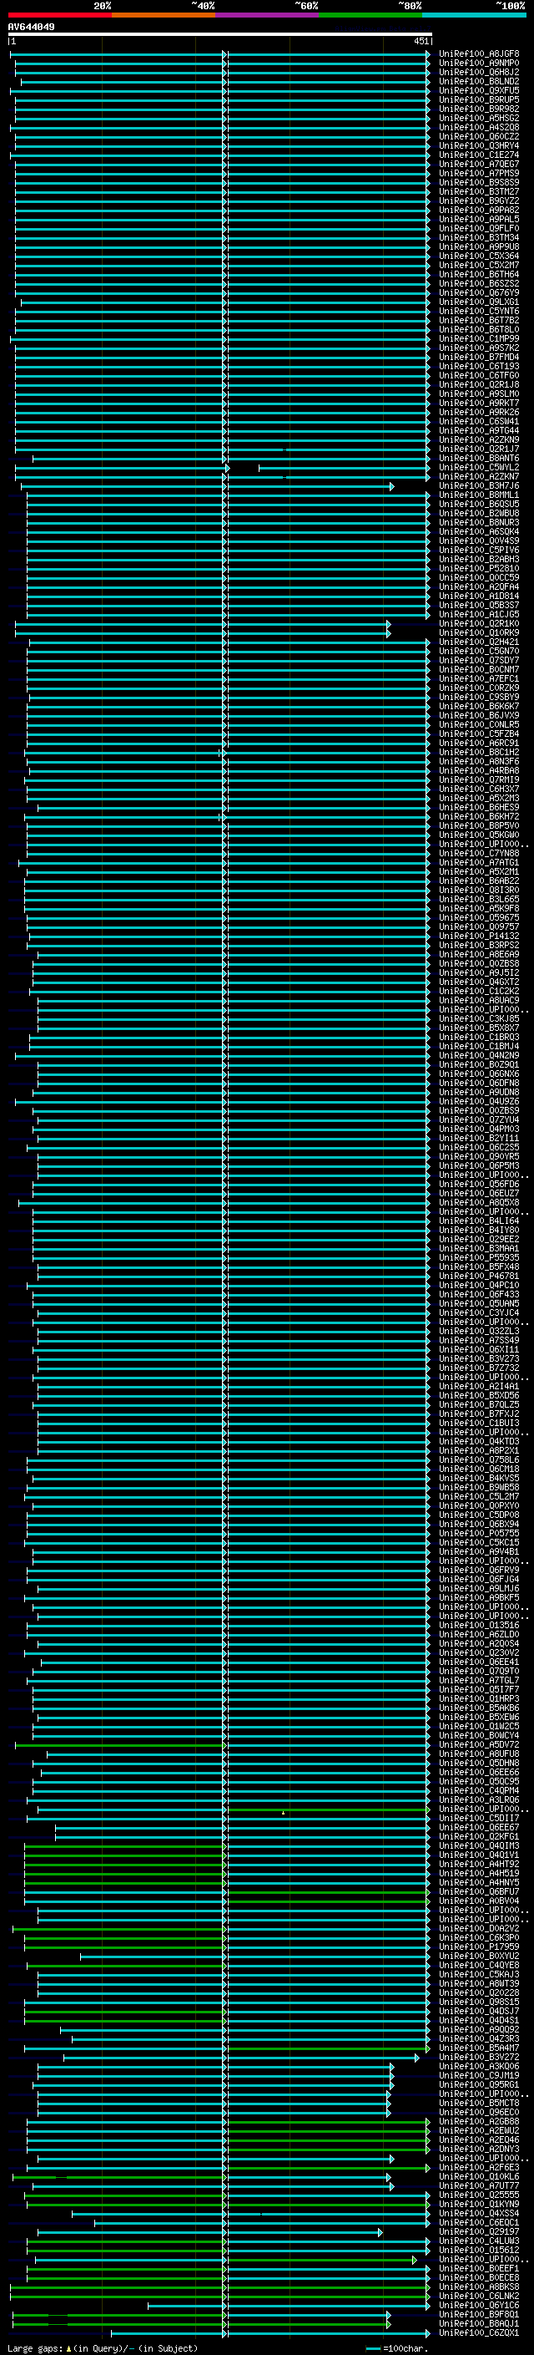Select UniRef100_Q10RK9 in the hit list
The image size is (534, 2355).
click(x=478, y=632)
